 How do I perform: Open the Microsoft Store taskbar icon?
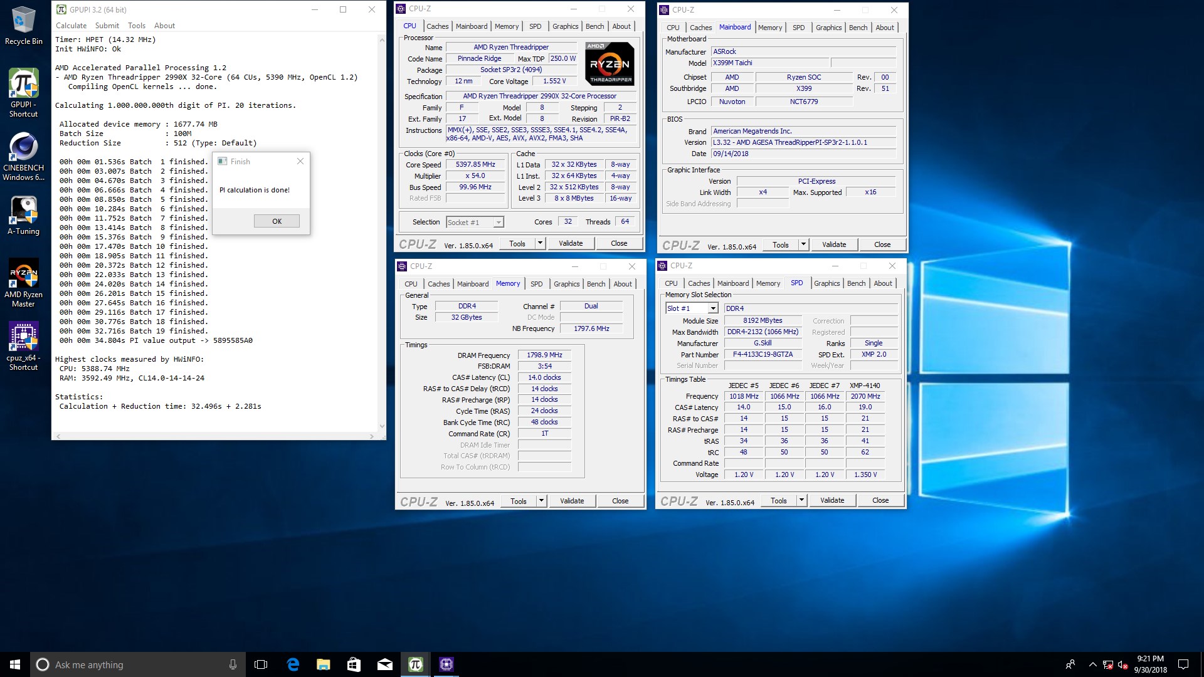point(354,664)
